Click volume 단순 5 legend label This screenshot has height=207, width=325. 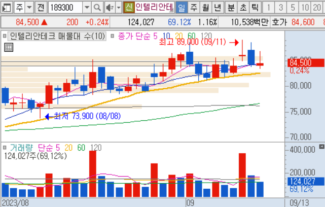[x=49, y=148]
